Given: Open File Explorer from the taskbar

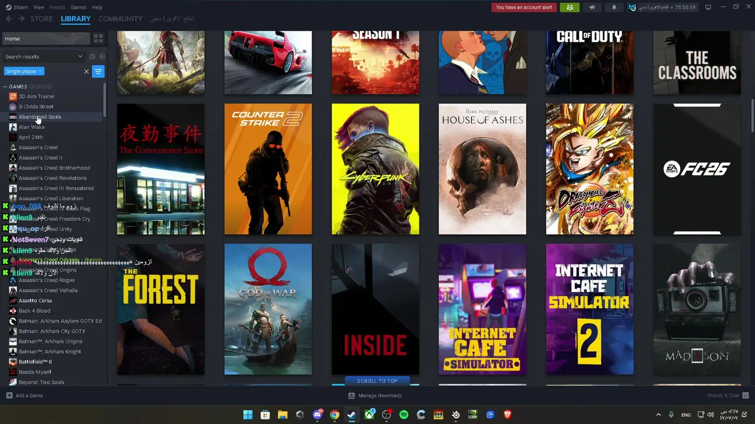Looking at the screenshot, I should click(283, 415).
